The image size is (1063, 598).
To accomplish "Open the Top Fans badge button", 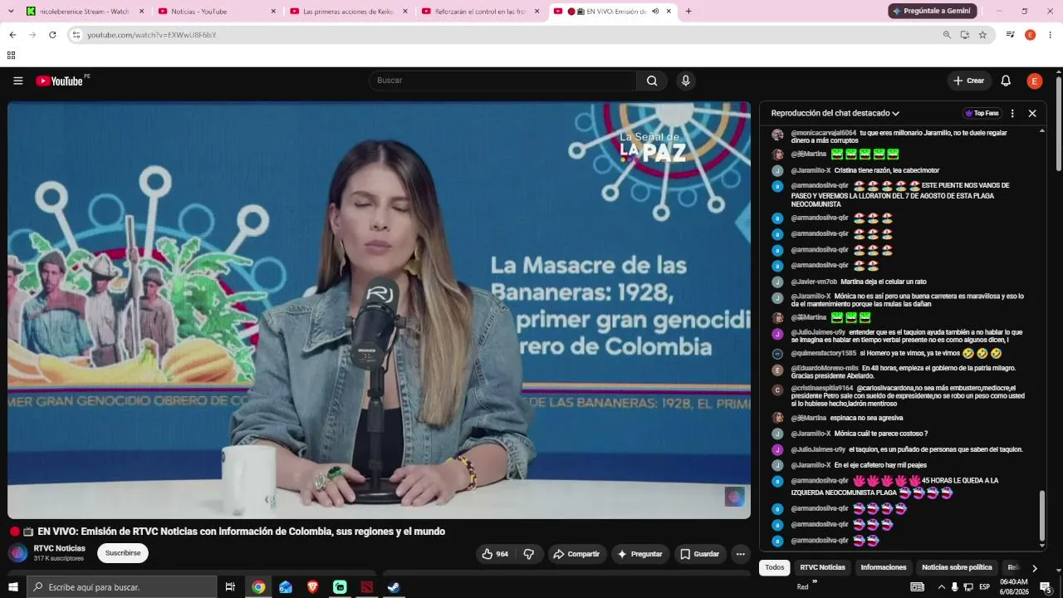I will tap(982, 113).
